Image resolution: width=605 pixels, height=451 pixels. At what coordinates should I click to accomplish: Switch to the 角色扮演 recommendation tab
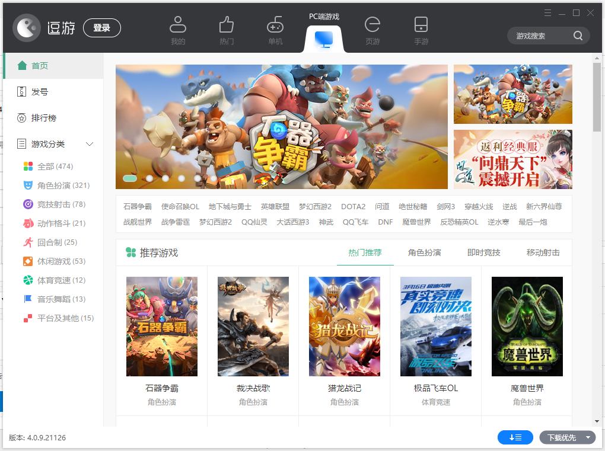click(x=425, y=252)
